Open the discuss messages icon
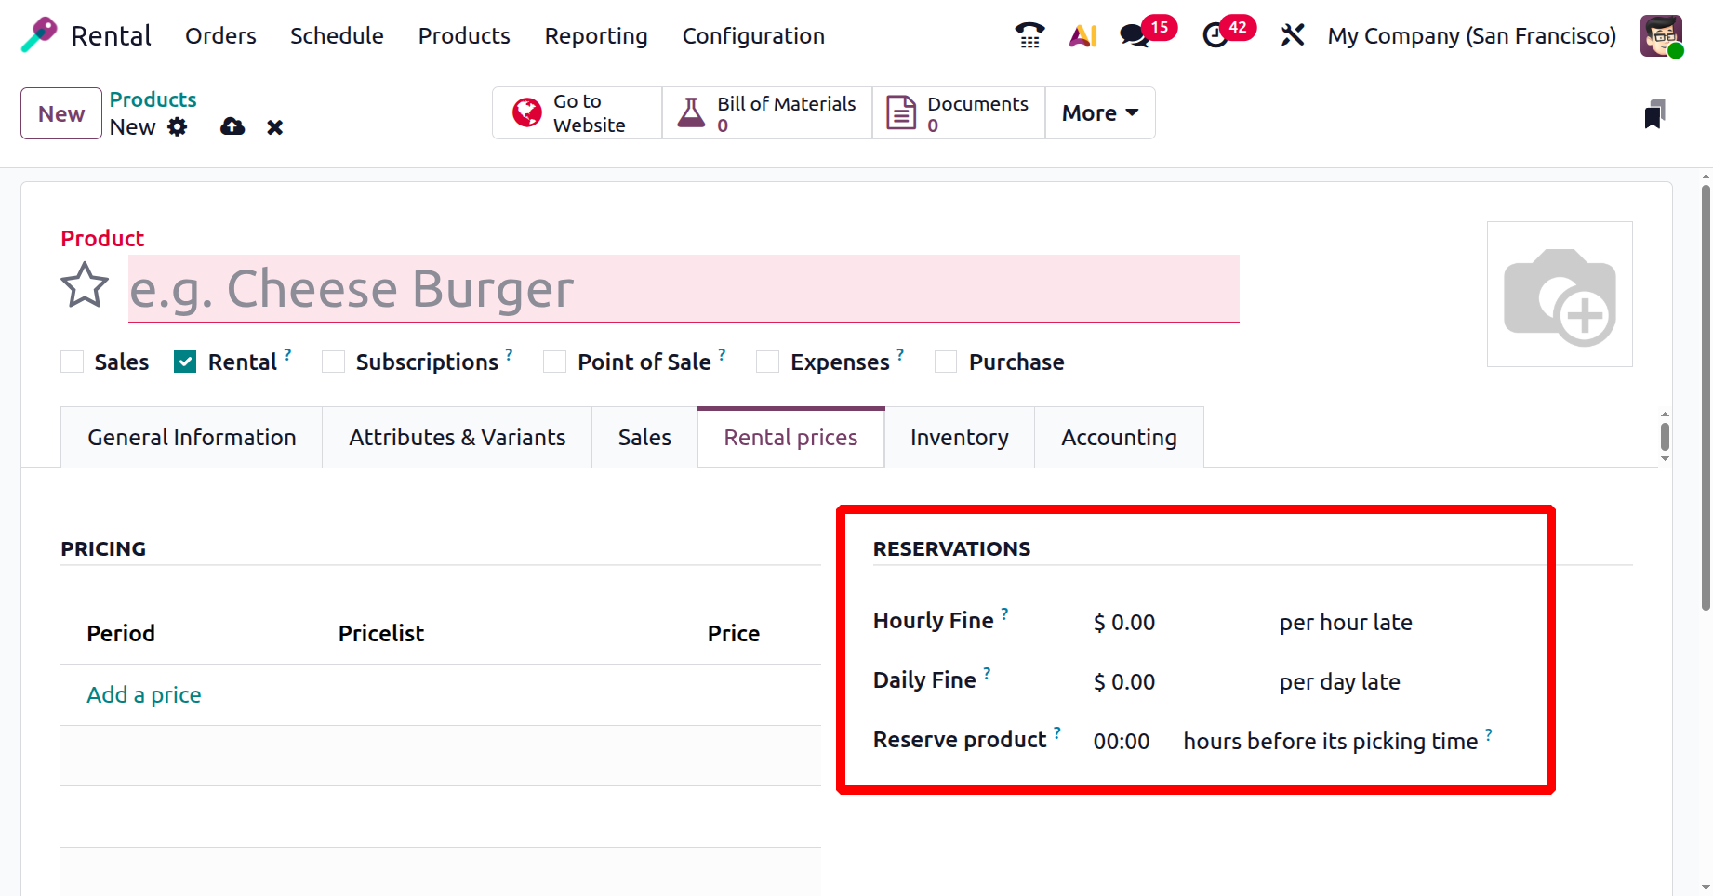Screen dimensions: 1713x896 (1135, 35)
